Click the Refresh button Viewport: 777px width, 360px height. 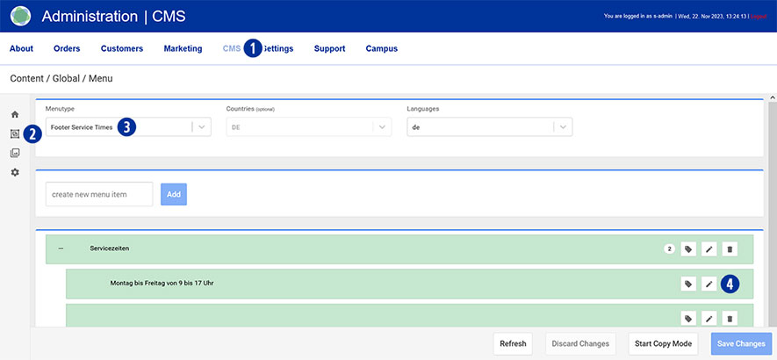pos(512,343)
